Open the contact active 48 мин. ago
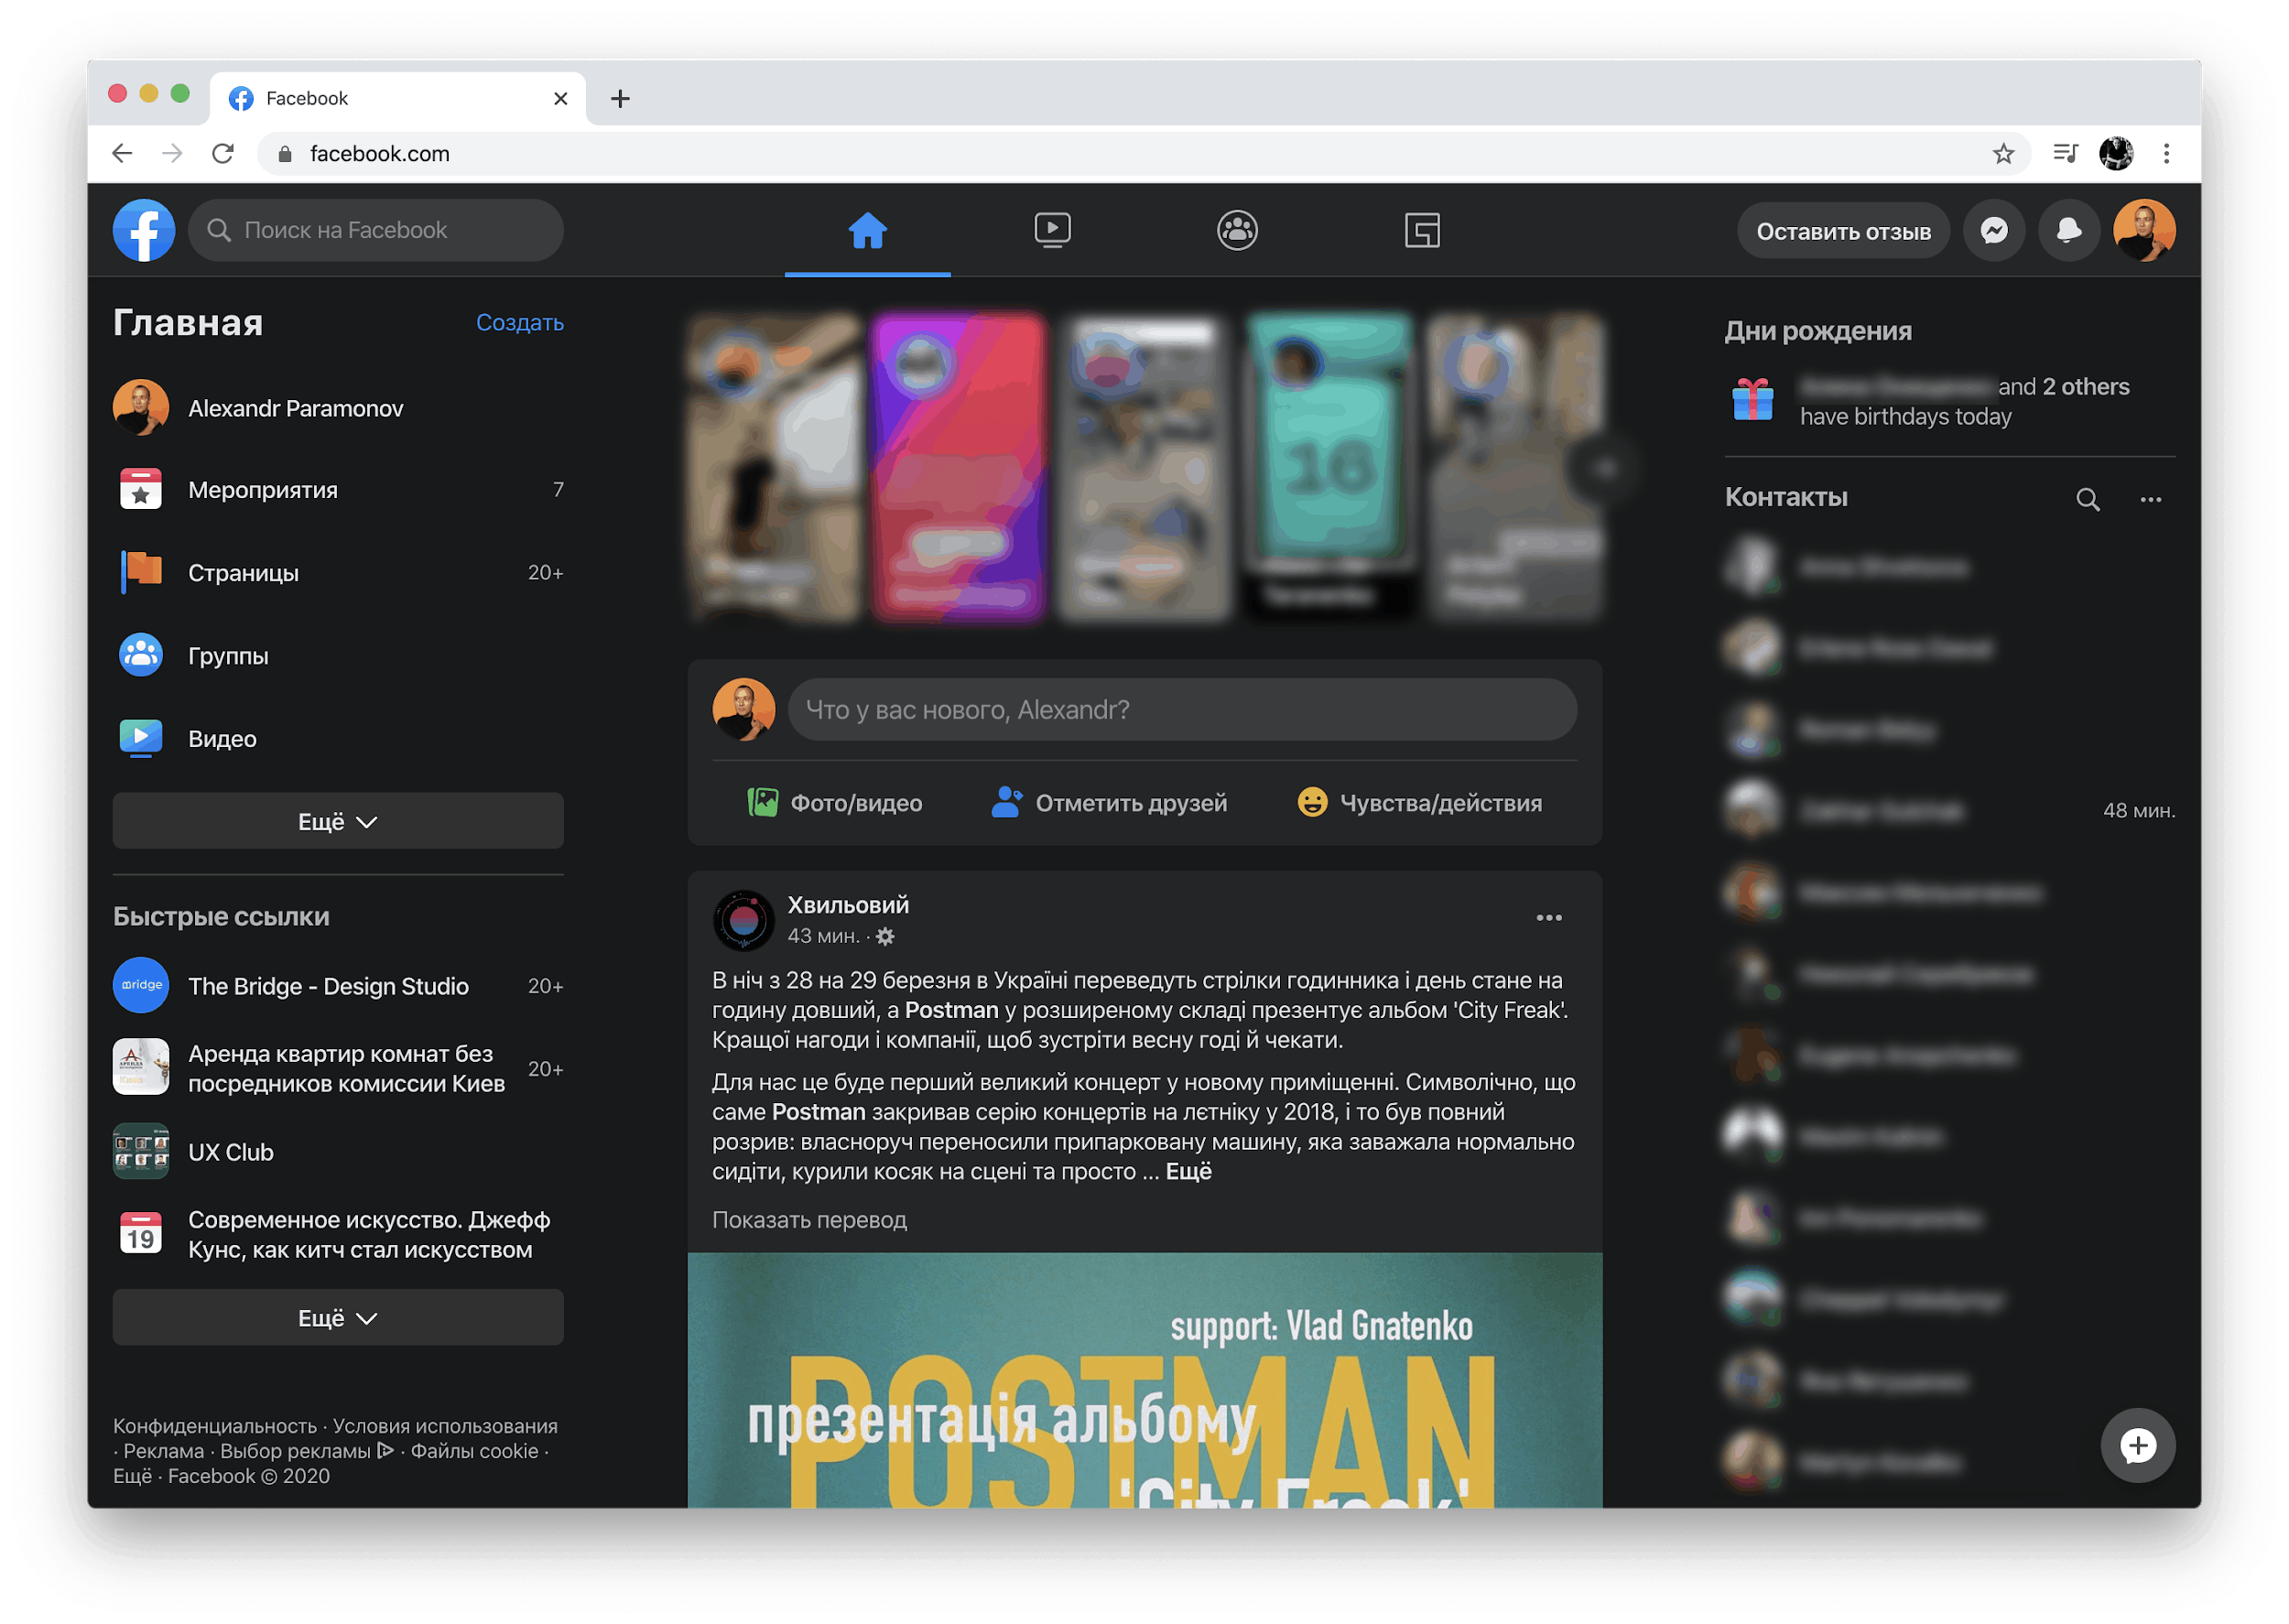 [x=1949, y=810]
